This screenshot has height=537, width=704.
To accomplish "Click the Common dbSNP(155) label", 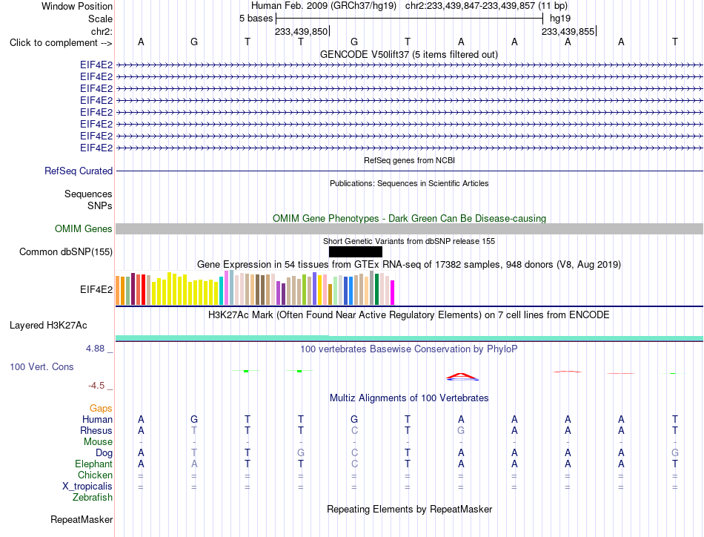I will click(x=65, y=251).
